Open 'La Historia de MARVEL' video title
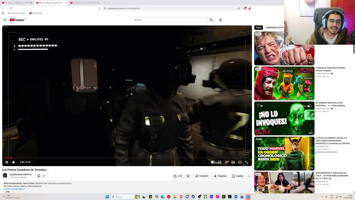Viewport: 355px width, 200px height. (x=333, y=141)
